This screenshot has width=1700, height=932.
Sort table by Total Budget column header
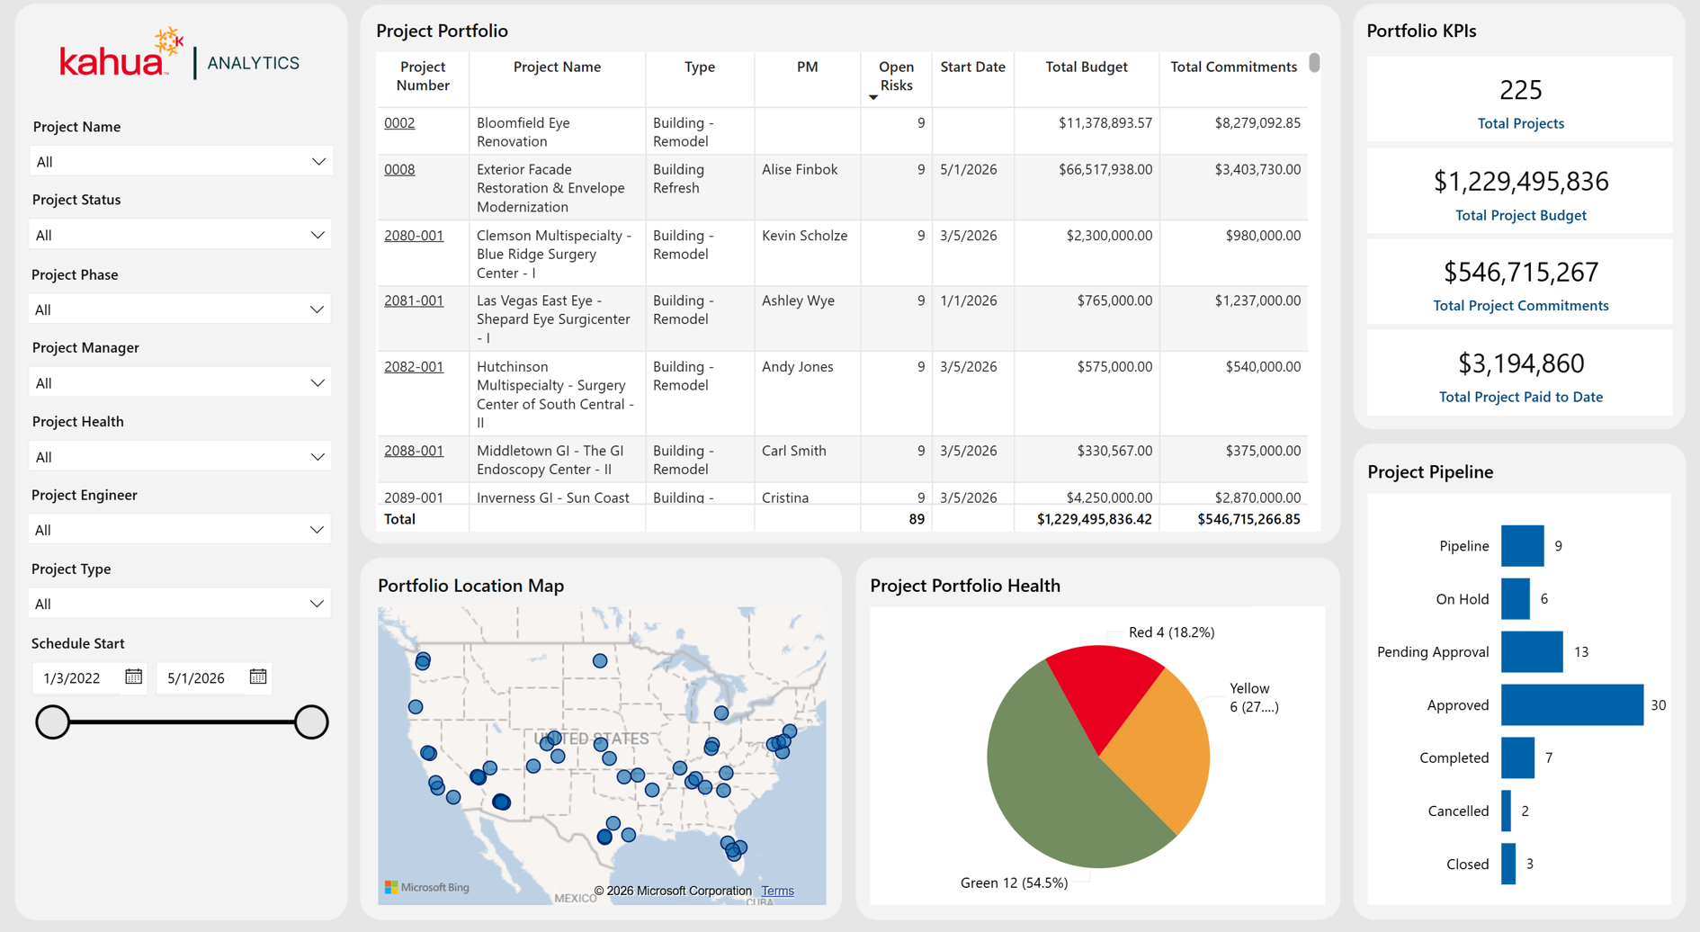click(x=1086, y=67)
